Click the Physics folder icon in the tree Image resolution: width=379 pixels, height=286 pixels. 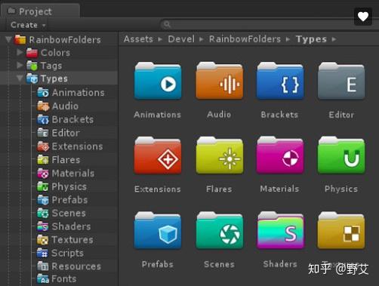click(43, 186)
